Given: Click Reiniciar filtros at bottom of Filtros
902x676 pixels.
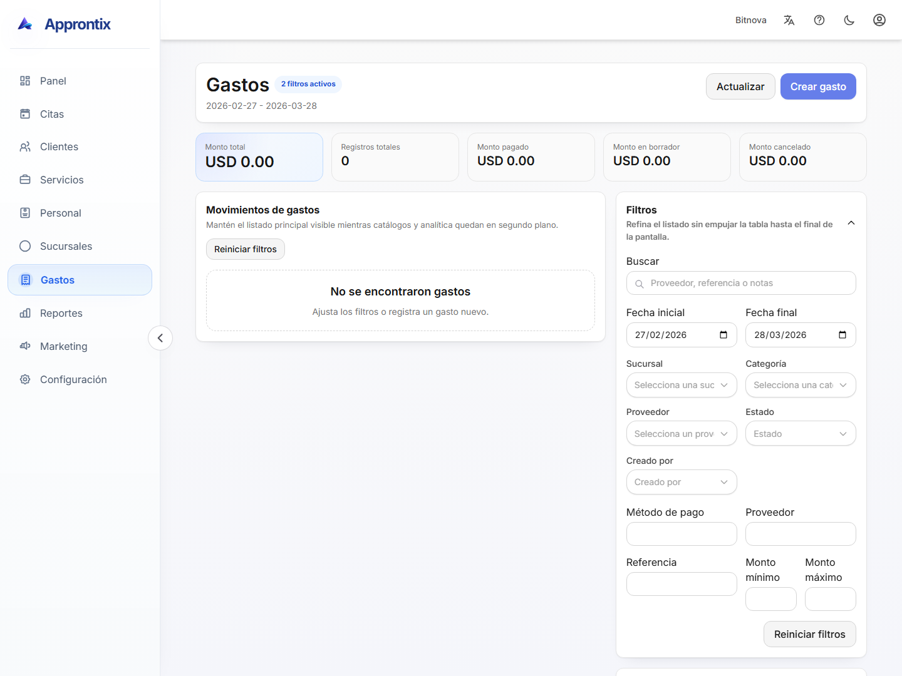Looking at the screenshot, I should coord(810,634).
